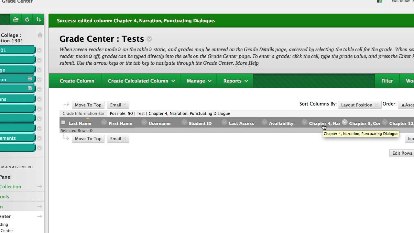Open the Last Access column options chevron

(x=264, y=122)
